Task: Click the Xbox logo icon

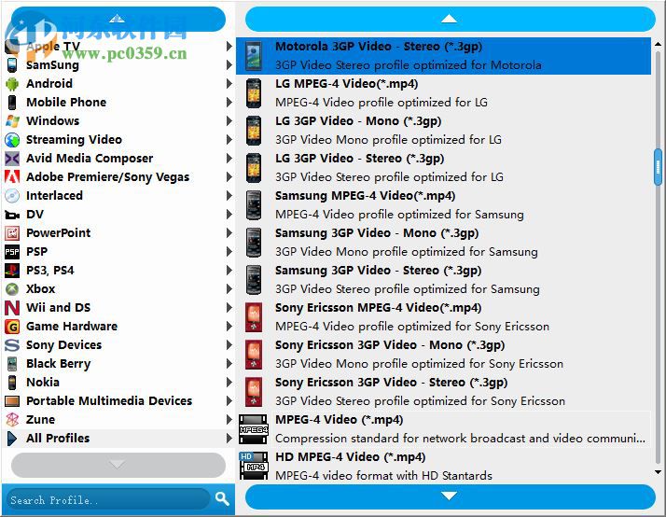Action: coord(12,289)
